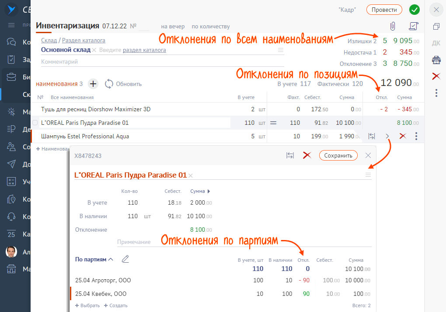
Task: Click the paperclip attachment icon
Action: click(x=392, y=26)
